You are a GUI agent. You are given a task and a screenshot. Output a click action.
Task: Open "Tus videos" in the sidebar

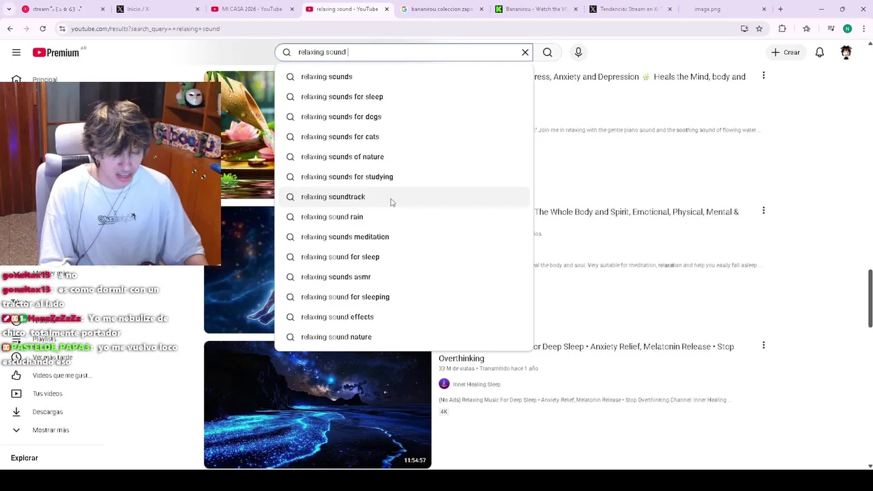(x=47, y=393)
